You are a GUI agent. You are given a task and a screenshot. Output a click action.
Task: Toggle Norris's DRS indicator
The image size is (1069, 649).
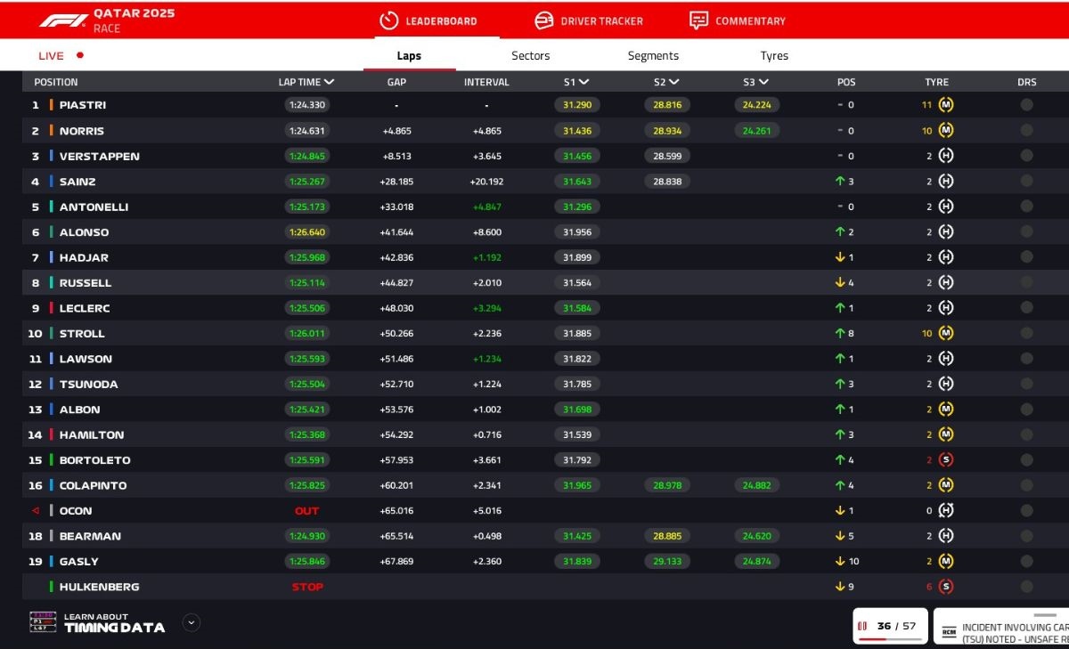[1026, 131]
